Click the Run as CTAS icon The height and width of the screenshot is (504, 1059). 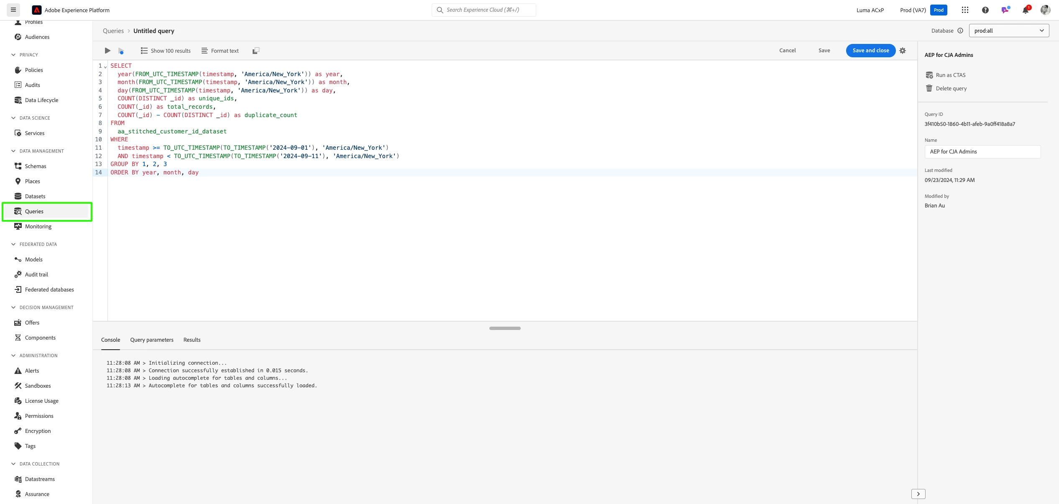tap(929, 75)
